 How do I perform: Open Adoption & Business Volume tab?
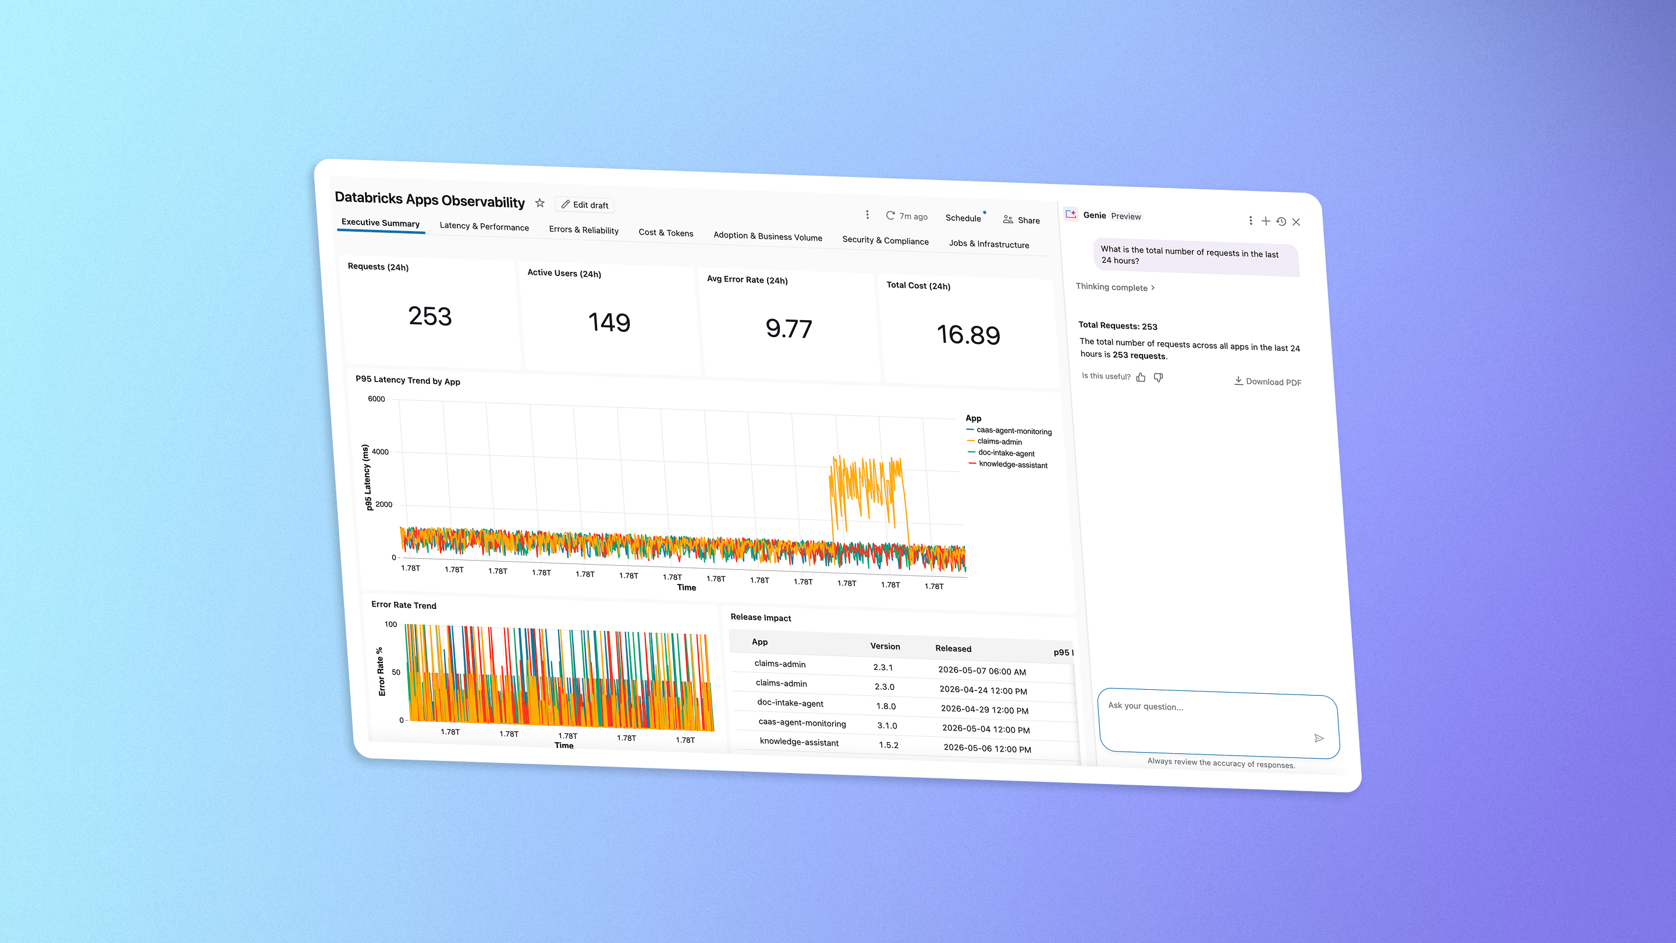768,236
